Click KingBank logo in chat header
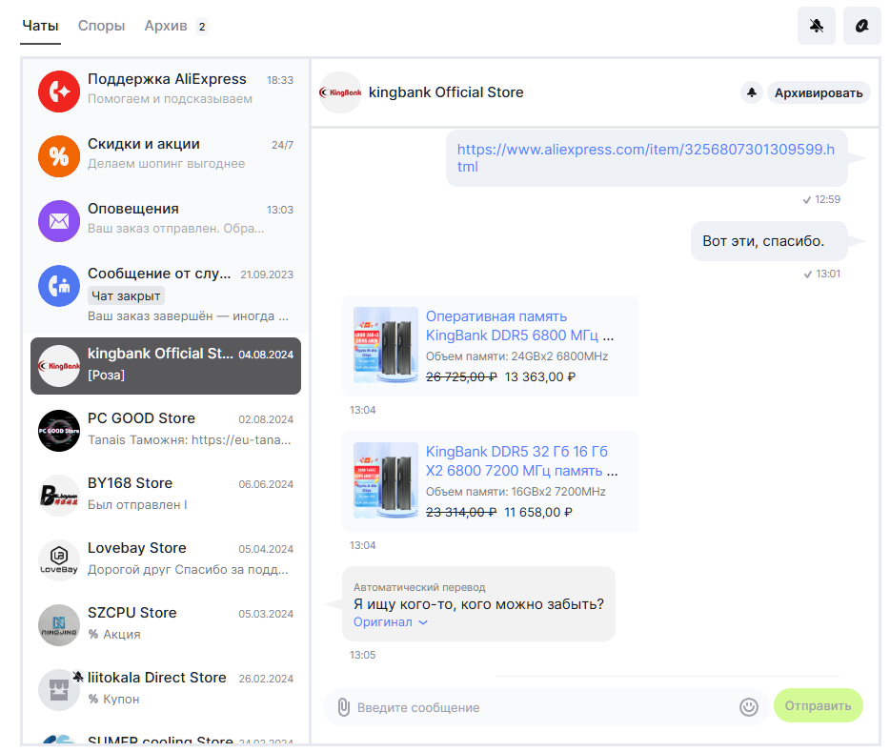890x752 pixels. click(x=340, y=92)
